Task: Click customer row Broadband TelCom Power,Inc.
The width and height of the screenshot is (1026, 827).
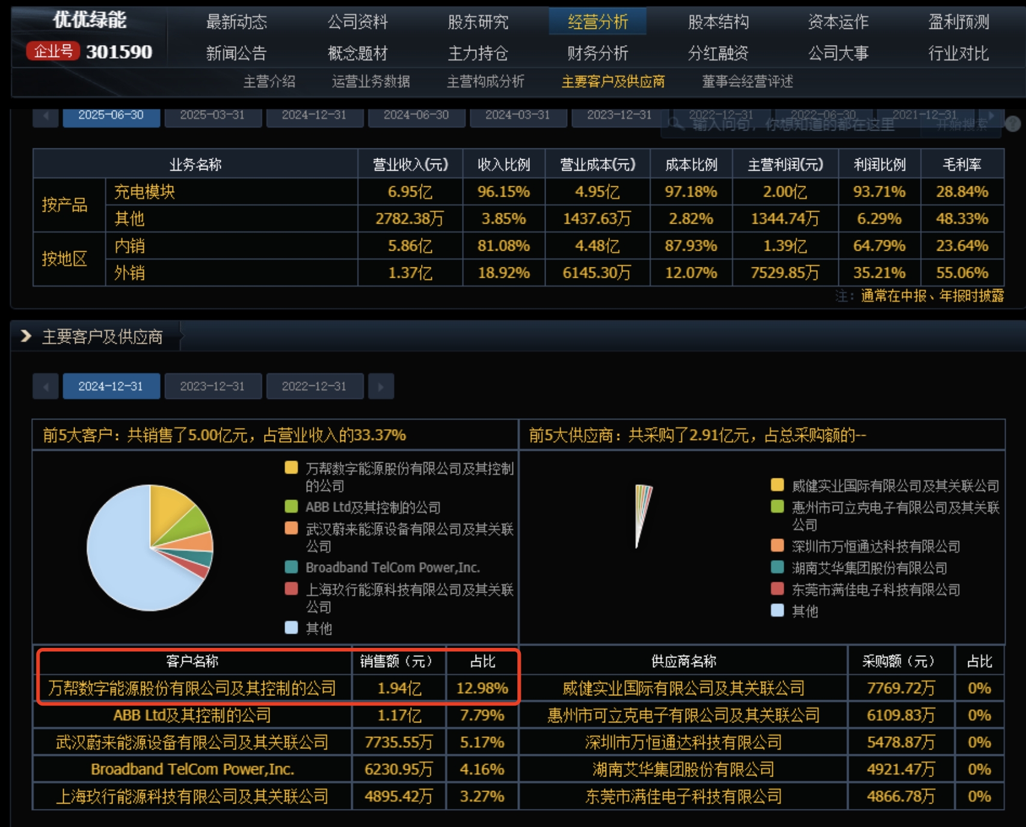Action: [192, 769]
